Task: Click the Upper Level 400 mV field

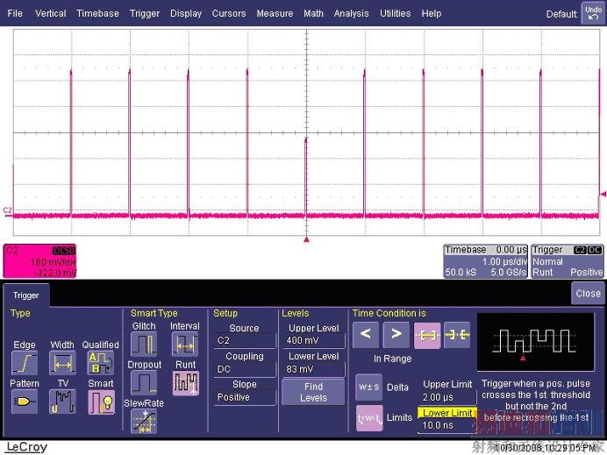Action: click(x=313, y=340)
